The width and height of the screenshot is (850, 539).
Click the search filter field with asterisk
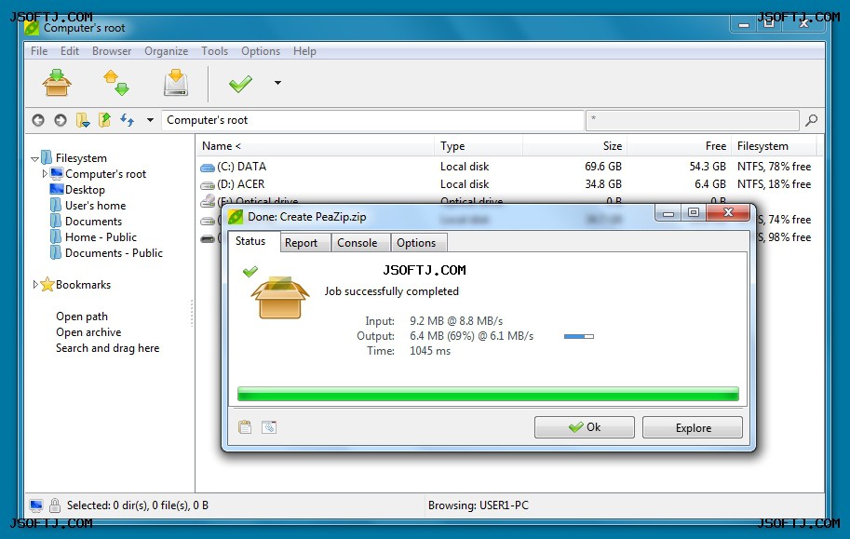693,120
